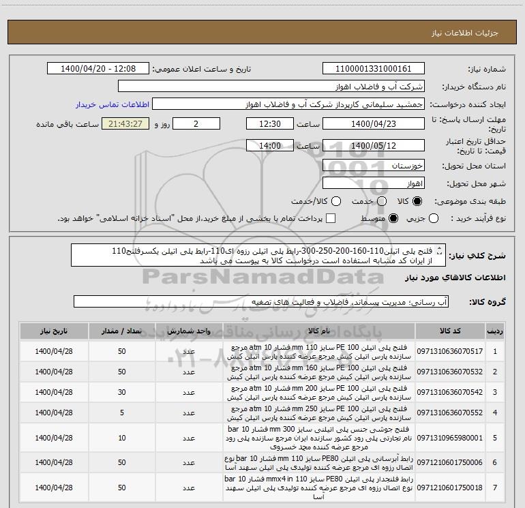The width and height of the screenshot is (525, 508).
Task: Click the delivery province field خوزستان
Action: click(374, 166)
